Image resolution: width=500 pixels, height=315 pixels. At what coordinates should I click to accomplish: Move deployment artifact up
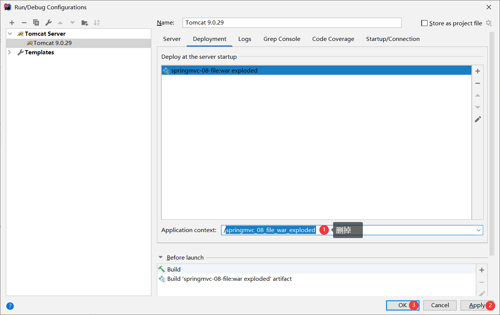pos(478,96)
